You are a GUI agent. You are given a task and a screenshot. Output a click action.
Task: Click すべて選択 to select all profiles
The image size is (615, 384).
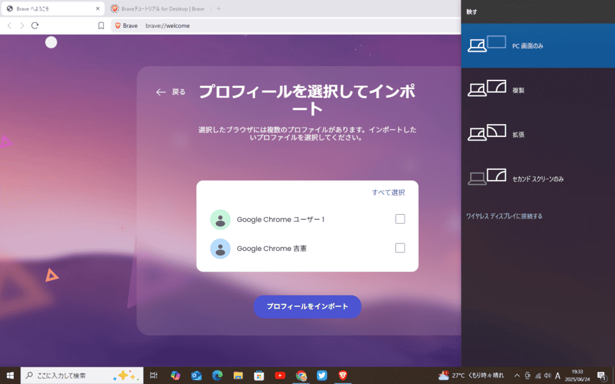coord(388,192)
